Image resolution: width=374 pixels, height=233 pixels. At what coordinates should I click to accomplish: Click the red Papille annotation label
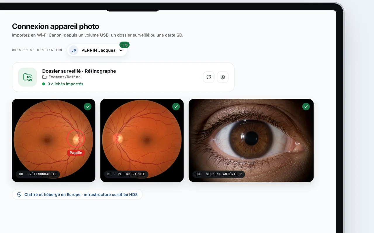coord(76,153)
